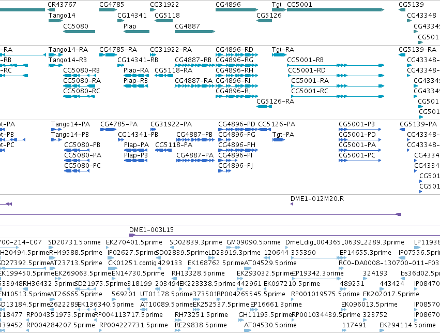Image resolution: width=440 pixels, height=333 pixels.
Task: Click protein CG5139-PA
Action: coord(402,129)
